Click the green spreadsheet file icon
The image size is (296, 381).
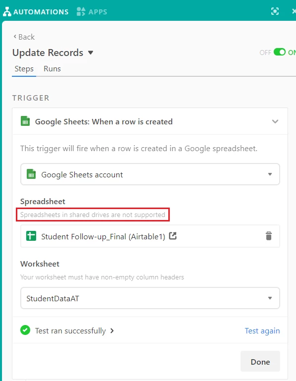point(31,236)
